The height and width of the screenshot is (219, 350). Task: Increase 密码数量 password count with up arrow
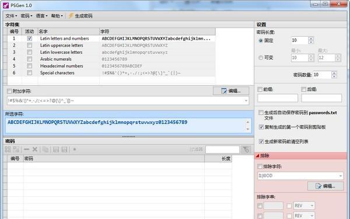click(334, 73)
